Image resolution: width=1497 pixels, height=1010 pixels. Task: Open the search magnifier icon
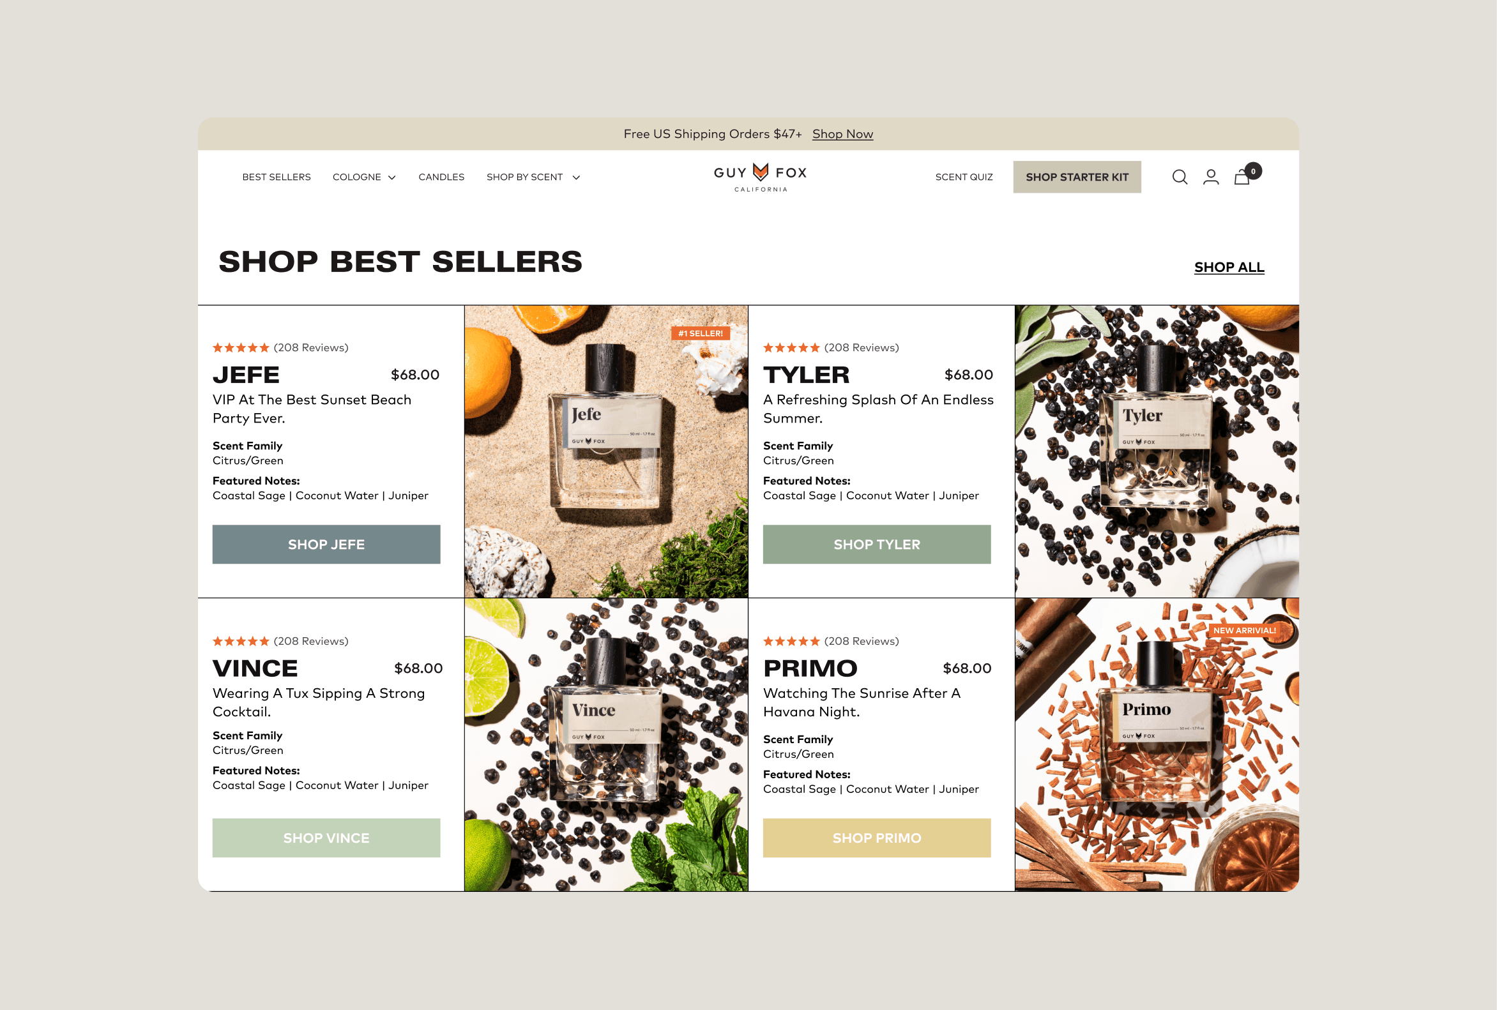(x=1180, y=177)
